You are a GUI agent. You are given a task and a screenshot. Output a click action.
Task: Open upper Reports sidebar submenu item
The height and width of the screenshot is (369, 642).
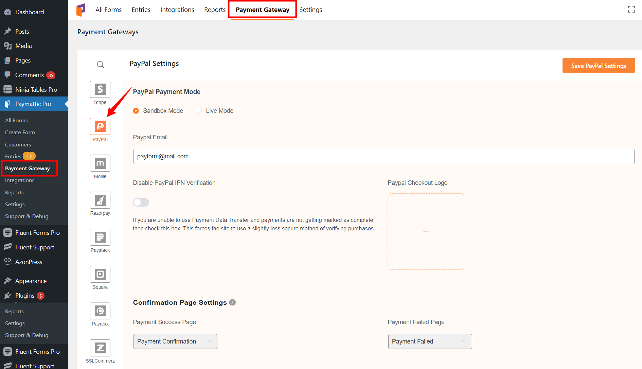[x=14, y=193]
